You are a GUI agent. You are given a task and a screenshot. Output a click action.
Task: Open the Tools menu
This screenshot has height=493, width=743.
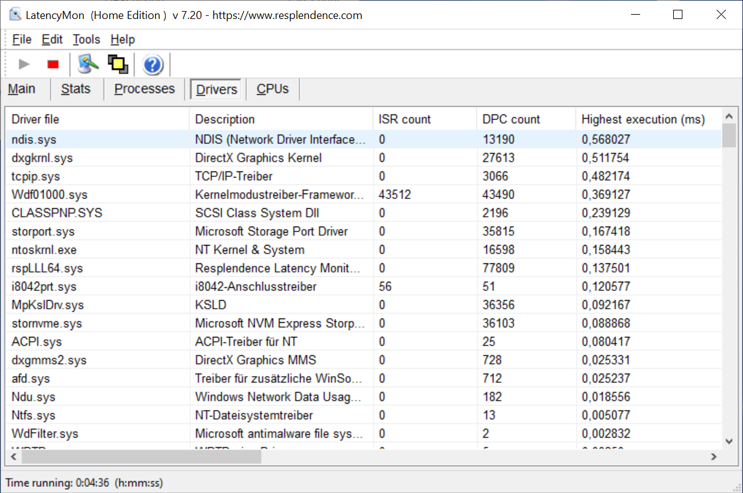click(x=86, y=39)
